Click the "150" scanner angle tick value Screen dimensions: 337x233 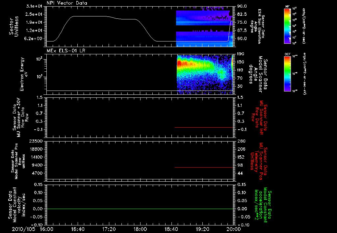click(x=241, y=62)
